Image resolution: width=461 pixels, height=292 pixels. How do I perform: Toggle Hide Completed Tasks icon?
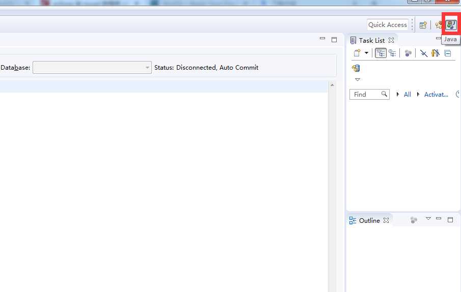click(x=424, y=53)
